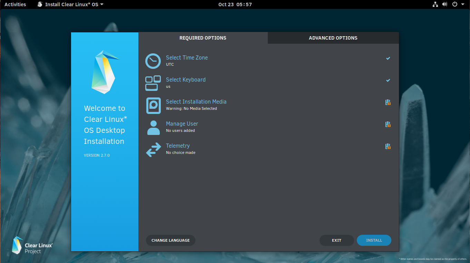Click the 'us' keyboard value
This screenshot has width=470, height=263.
(x=168, y=86)
